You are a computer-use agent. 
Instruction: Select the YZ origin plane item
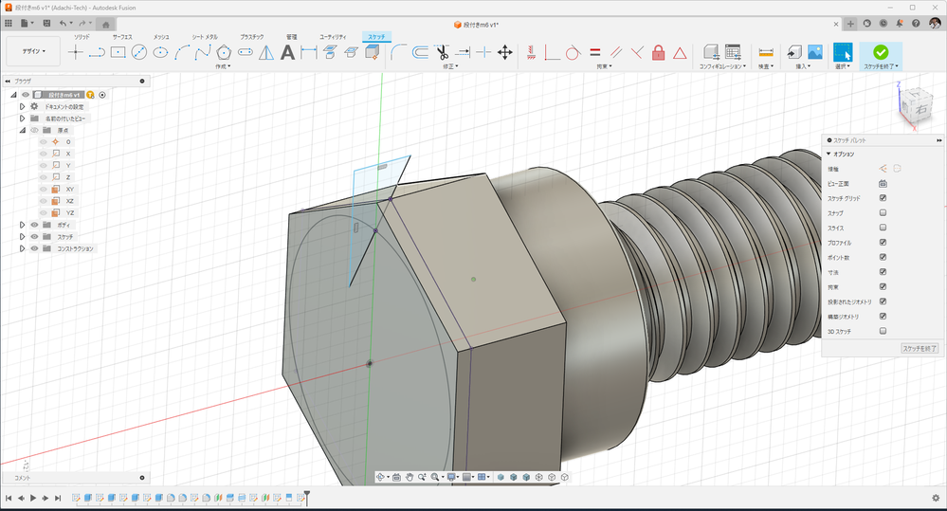click(x=70, y=212)
